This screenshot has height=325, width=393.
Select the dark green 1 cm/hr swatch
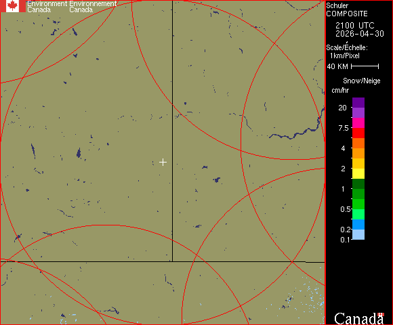coord(358,183)
